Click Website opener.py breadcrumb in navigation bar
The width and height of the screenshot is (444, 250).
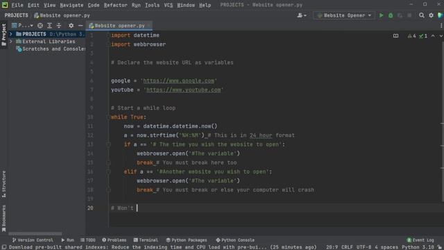pos(62,15)
